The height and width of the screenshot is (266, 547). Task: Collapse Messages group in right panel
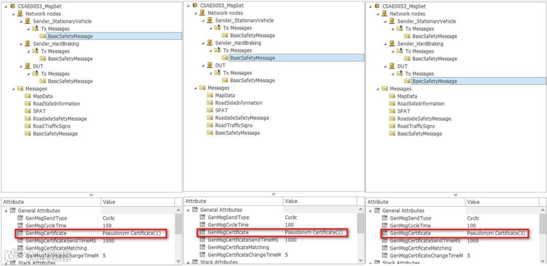(377, 89)
